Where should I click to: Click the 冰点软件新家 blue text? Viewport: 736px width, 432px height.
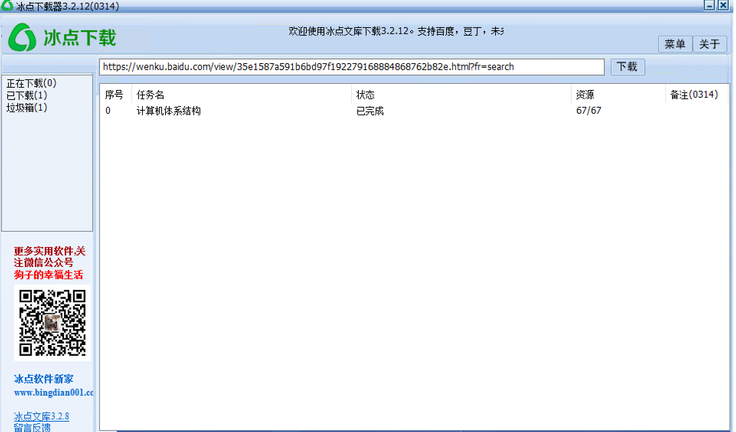coord(44,379)
